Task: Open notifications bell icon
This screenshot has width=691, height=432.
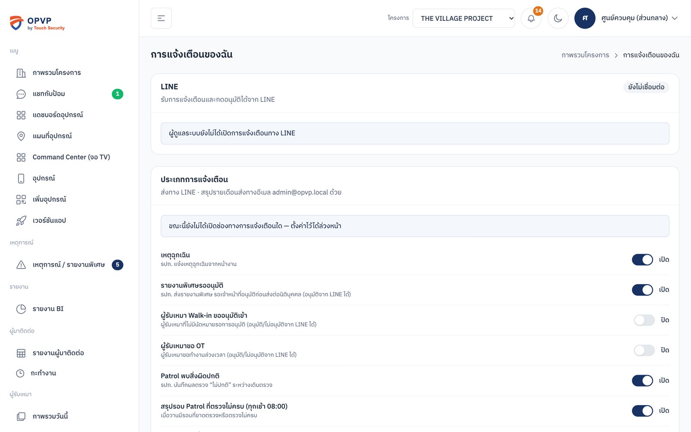Action: pyautogui.click(x=531, y=18)
